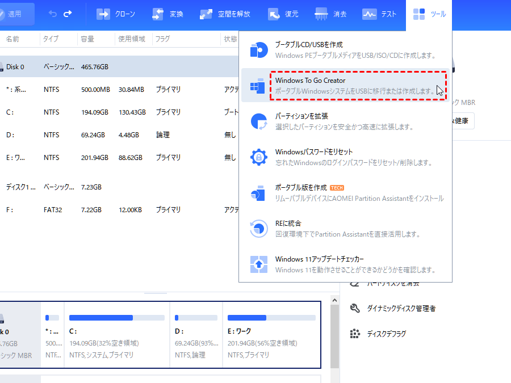Collapse the ツール dropdown menu
The image size is (511, 383).
tap(429, 14)
